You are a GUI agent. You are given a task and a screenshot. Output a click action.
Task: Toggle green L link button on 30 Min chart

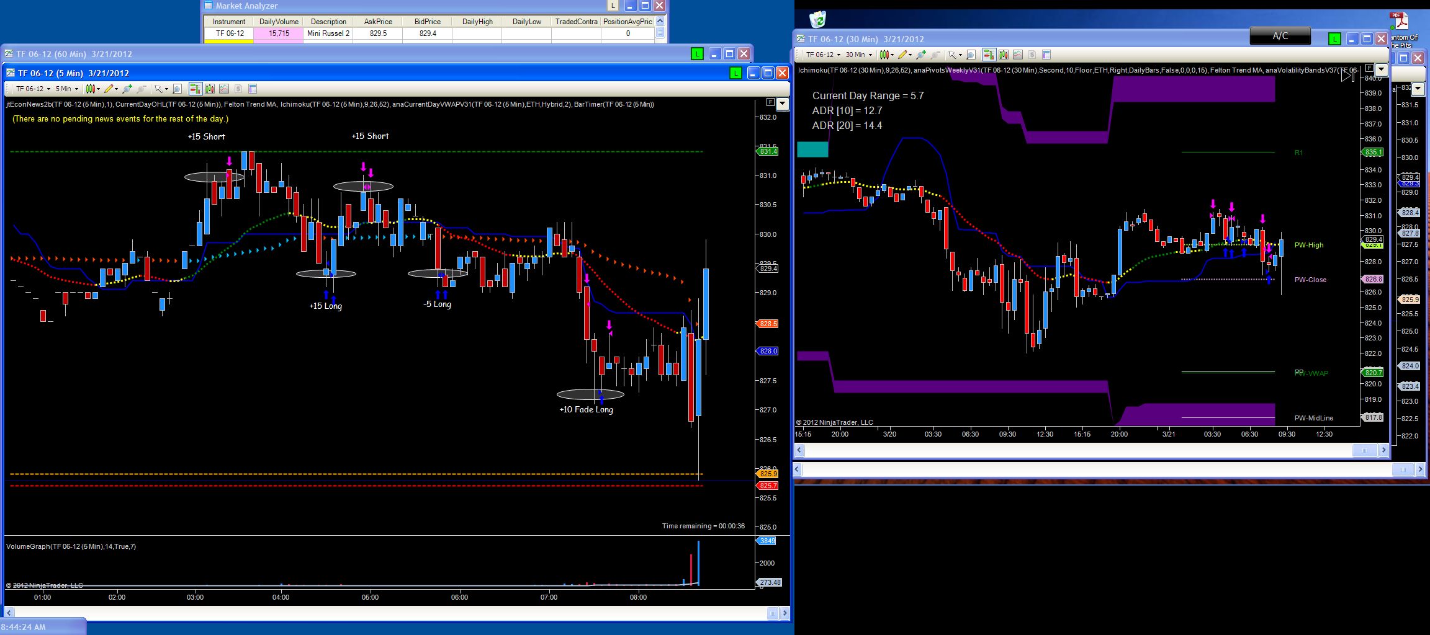1334,39
